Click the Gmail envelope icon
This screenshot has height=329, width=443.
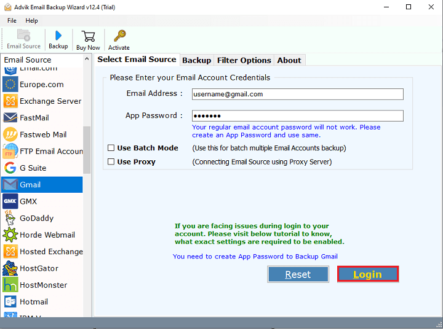[x=10, y=185]
